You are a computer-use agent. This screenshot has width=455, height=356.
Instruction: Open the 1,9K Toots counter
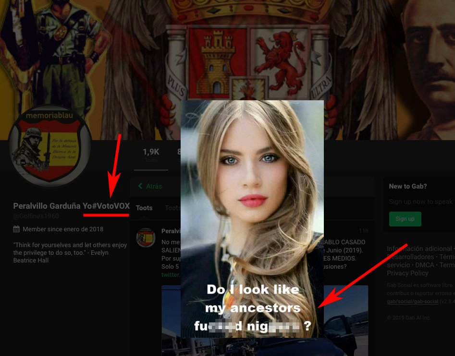151,155
